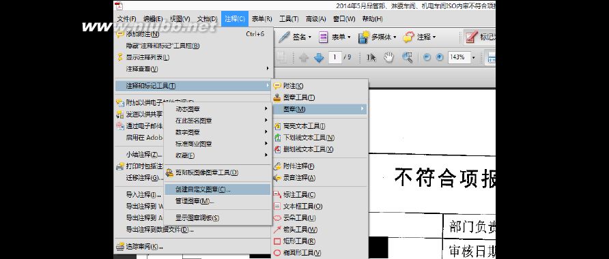Open the 文件 menu
Image resolution: width=609 pixels, height=259 pixels.
126,18
